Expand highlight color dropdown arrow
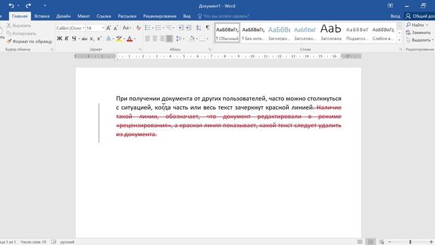This screenshot has height=245, width=435. (x=124, y=39)
